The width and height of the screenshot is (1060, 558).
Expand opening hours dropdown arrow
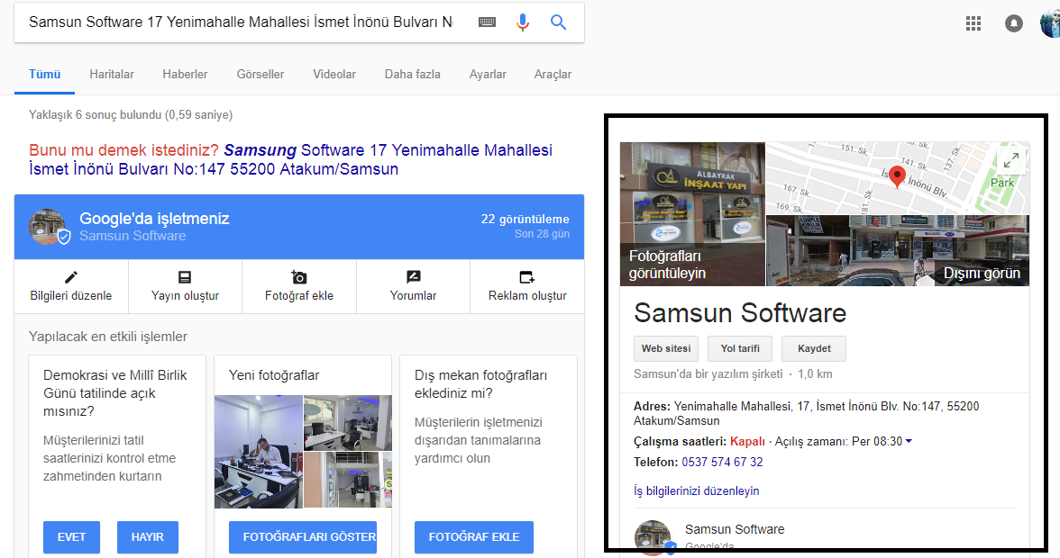point(909,441)
